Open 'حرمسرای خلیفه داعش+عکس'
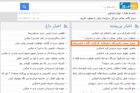The width and height of the screenshot is (140, 93). pyautogui.click(x=48, y=84)
